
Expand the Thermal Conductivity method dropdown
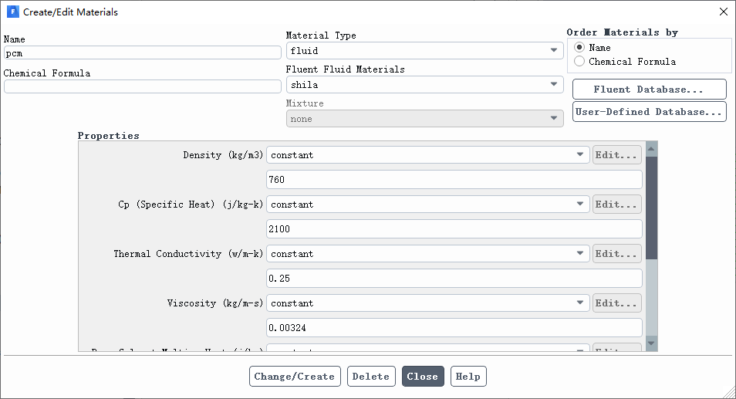click(x=427, y=253)
